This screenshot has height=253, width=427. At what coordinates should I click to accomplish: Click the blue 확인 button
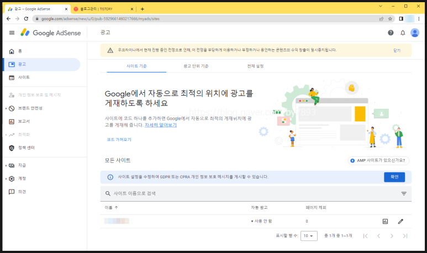point(394,177)
